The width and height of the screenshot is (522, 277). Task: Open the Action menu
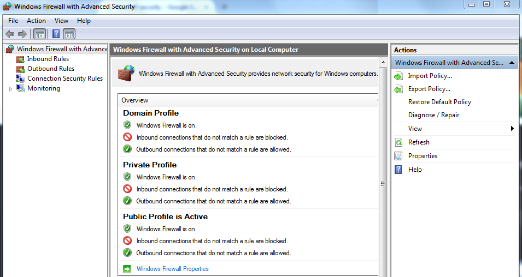point(36,21)
